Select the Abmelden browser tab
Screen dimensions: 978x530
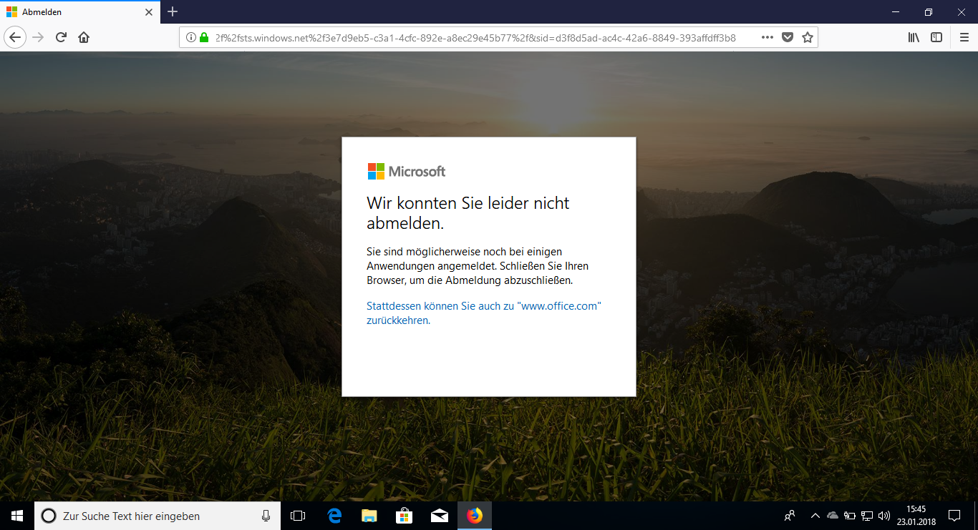coord(72,12)
